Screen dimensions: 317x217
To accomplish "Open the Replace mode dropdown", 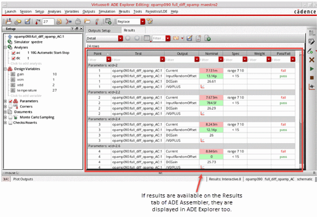I will pos(143,21).
